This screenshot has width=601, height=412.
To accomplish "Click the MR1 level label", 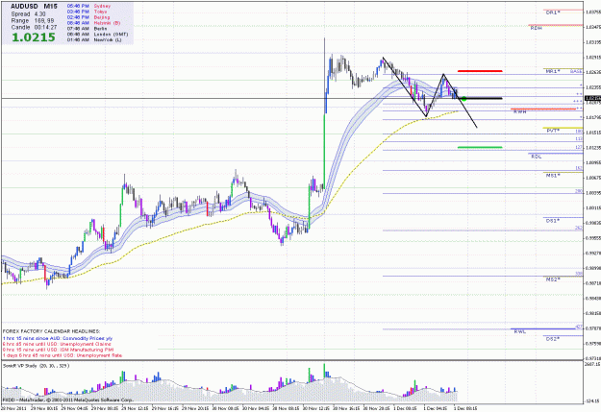I will click(x=553, y=71).
